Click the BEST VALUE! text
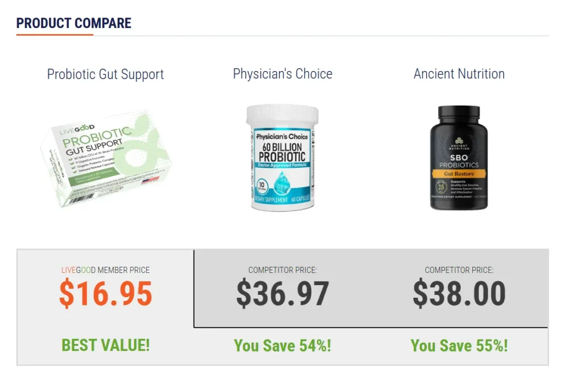 pyautogui.click(x=106, y=345)
